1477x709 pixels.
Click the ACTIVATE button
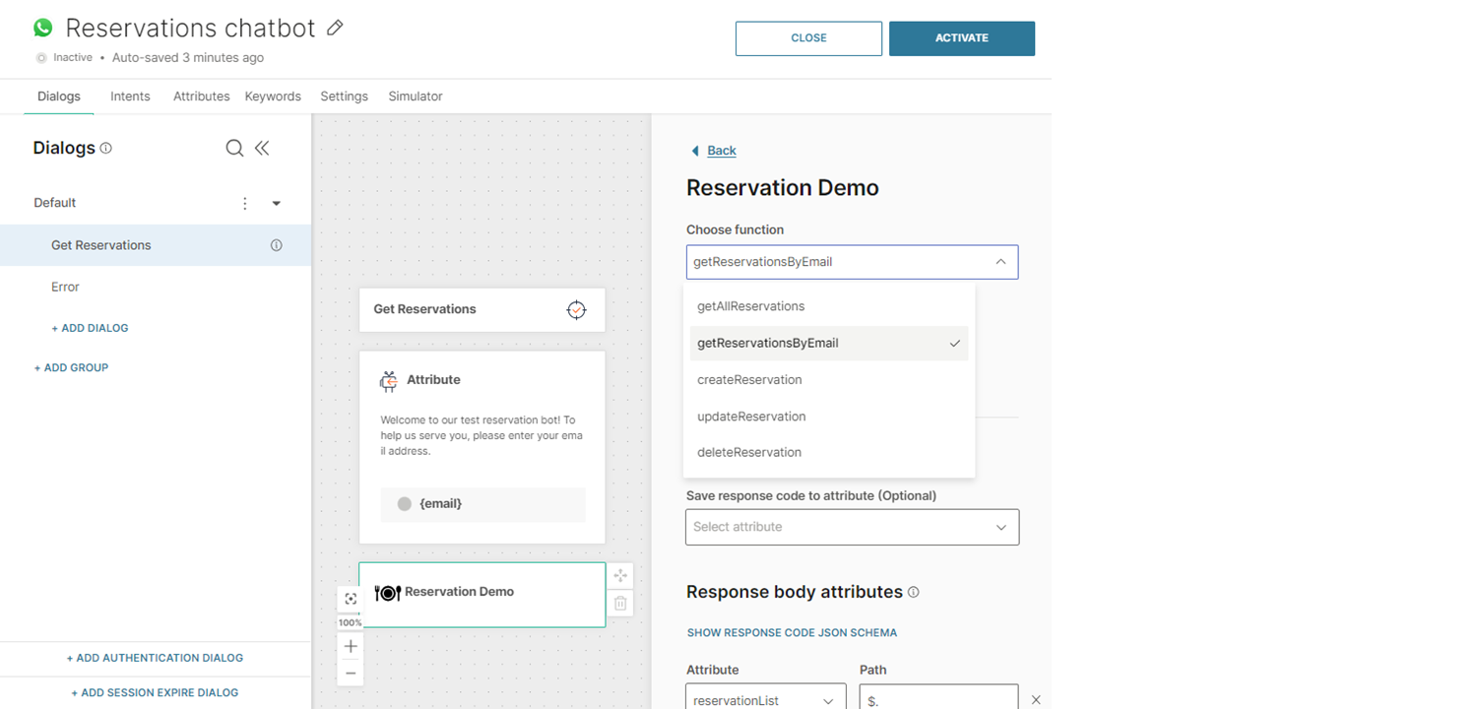(961, 37)
